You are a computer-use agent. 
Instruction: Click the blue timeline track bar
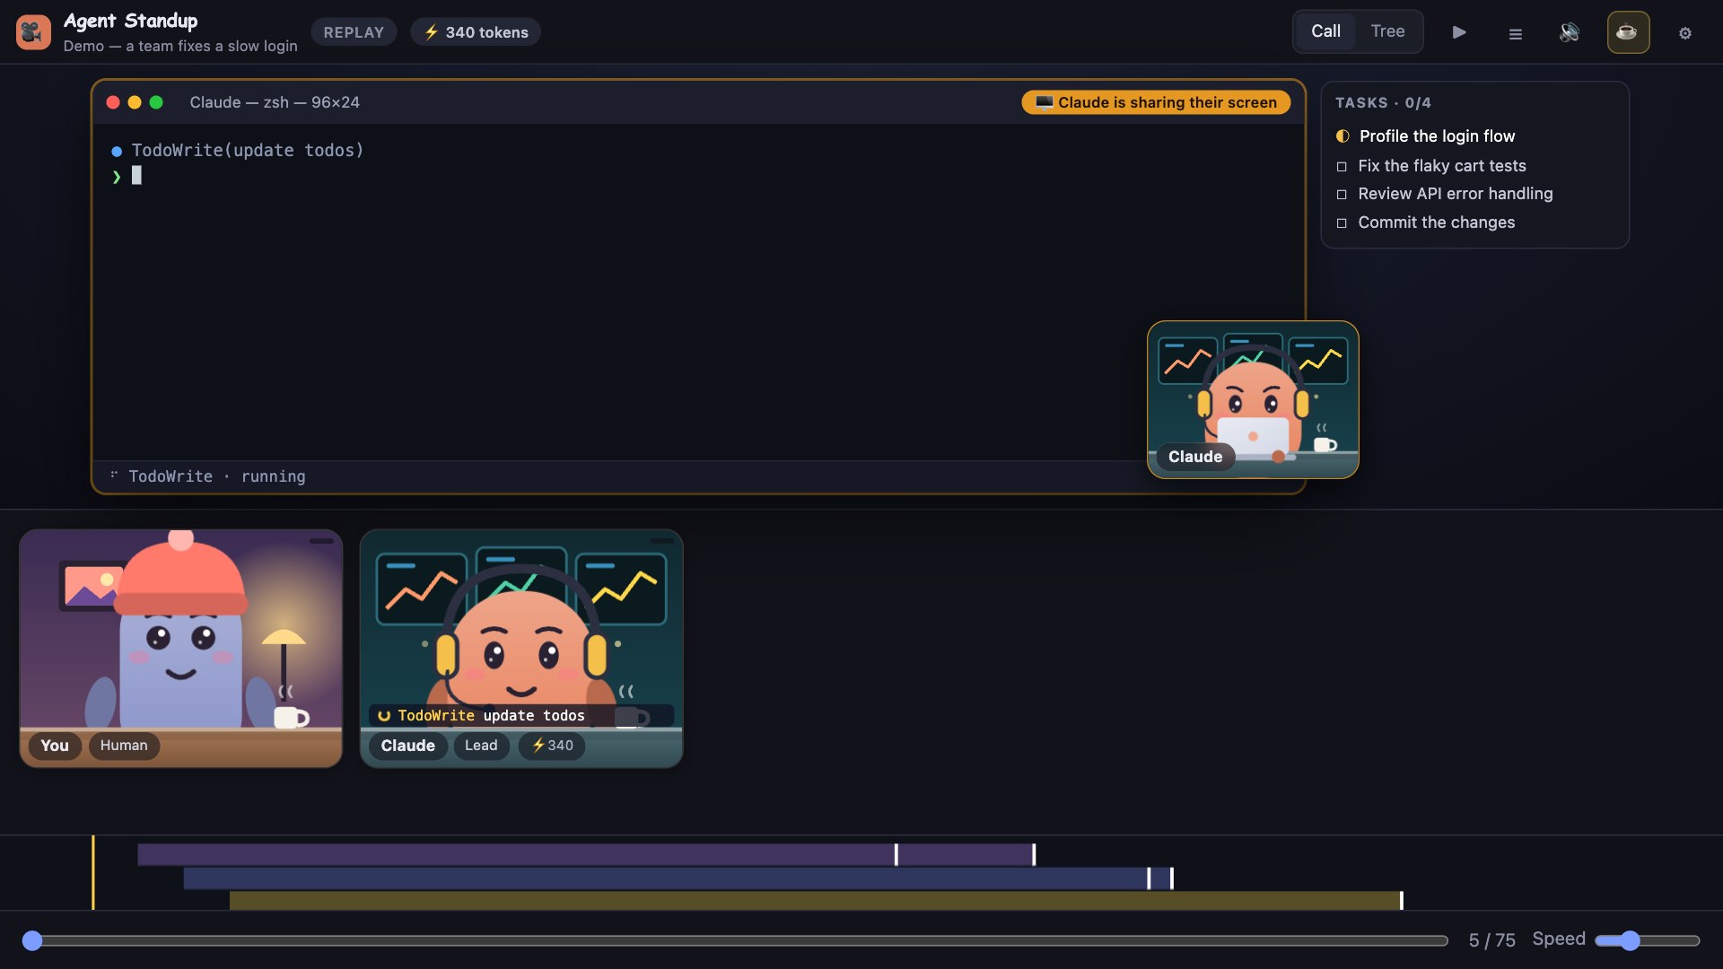tap(678, 878)
